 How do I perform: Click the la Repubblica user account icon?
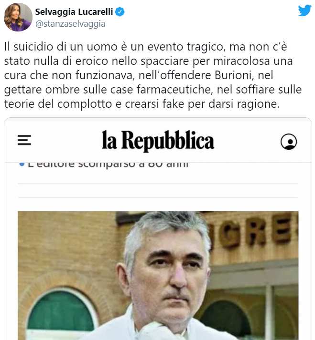click(x=289, y=142)
